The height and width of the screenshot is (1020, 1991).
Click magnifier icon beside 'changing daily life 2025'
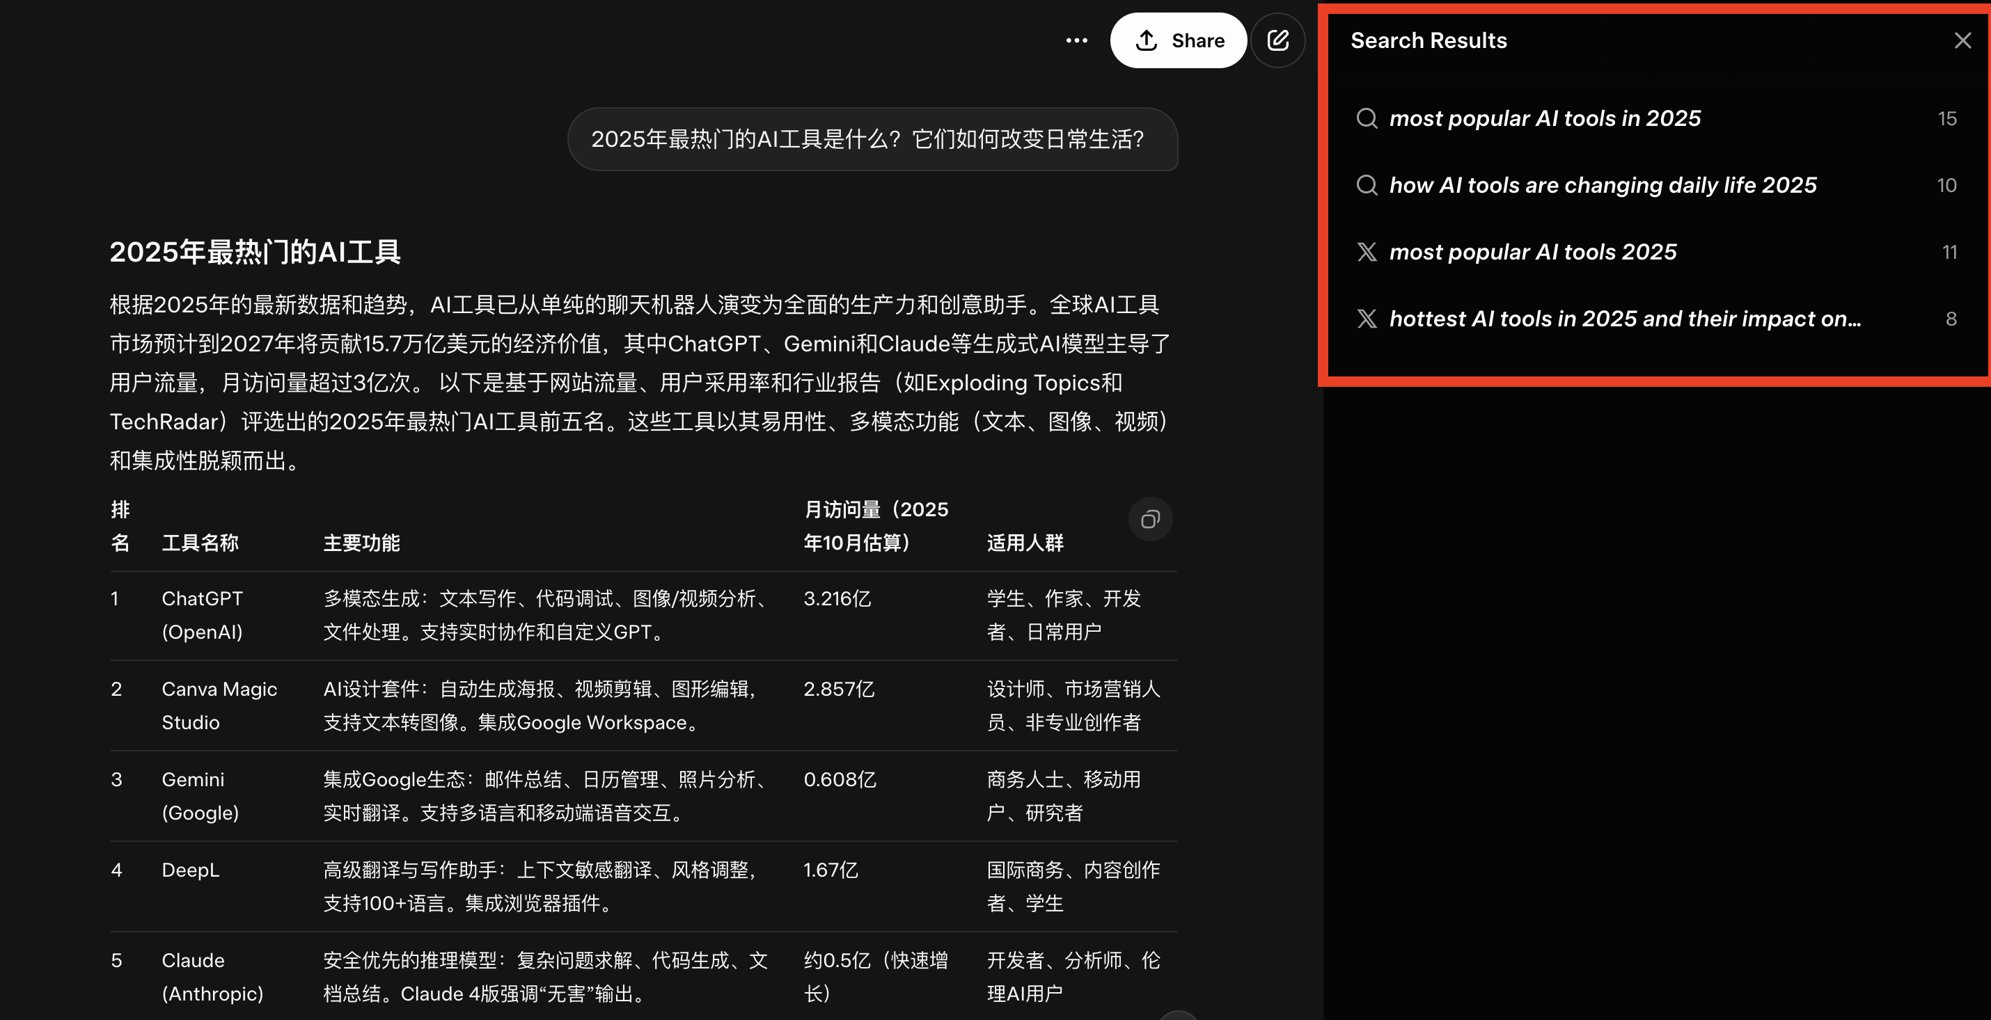(1367, 186)
